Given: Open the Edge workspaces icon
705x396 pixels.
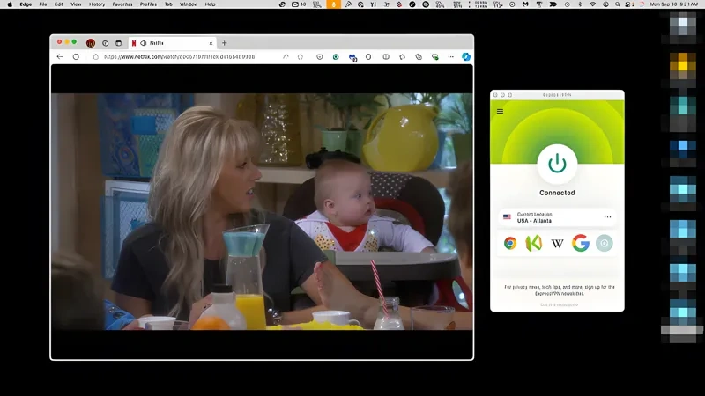Looking at the screenshot, I should point(105,43).
